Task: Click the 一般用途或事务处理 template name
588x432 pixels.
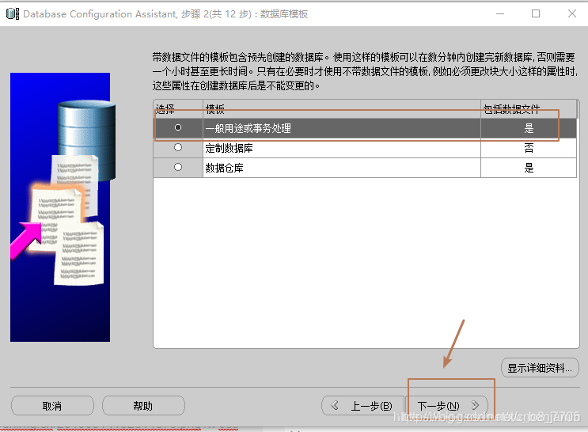Action: tap(248, 128)
